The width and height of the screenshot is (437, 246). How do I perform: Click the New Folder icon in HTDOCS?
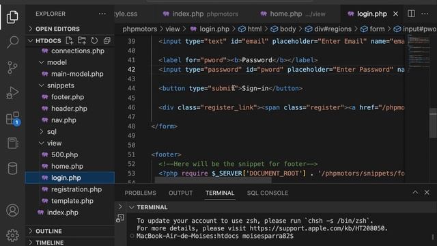(x=82, y=41)
